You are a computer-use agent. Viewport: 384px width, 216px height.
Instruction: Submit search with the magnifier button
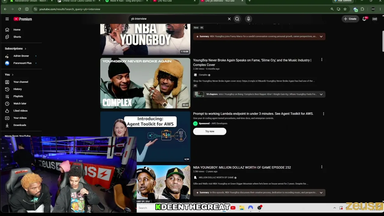(237, 19)
